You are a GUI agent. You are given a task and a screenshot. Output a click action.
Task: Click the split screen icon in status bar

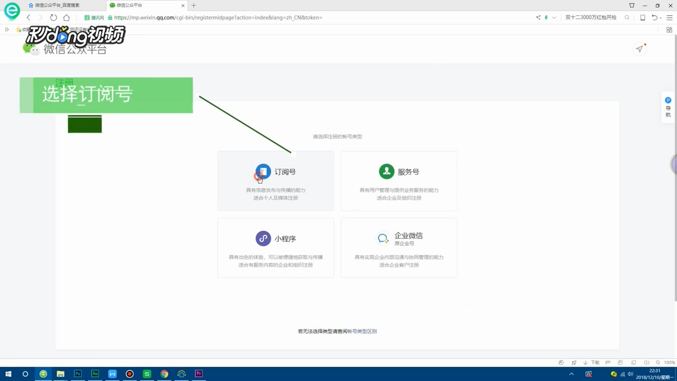(x=634, y=362)
